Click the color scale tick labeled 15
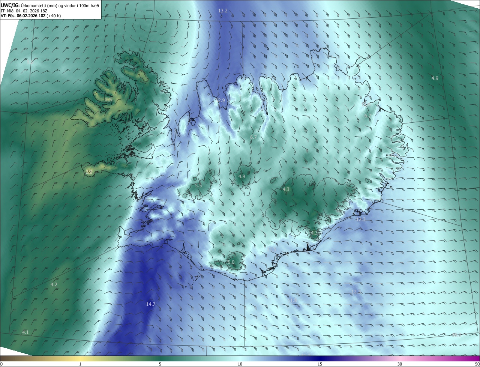The width and height of the screenshot is (480, 367). click(x=320, y=364)
